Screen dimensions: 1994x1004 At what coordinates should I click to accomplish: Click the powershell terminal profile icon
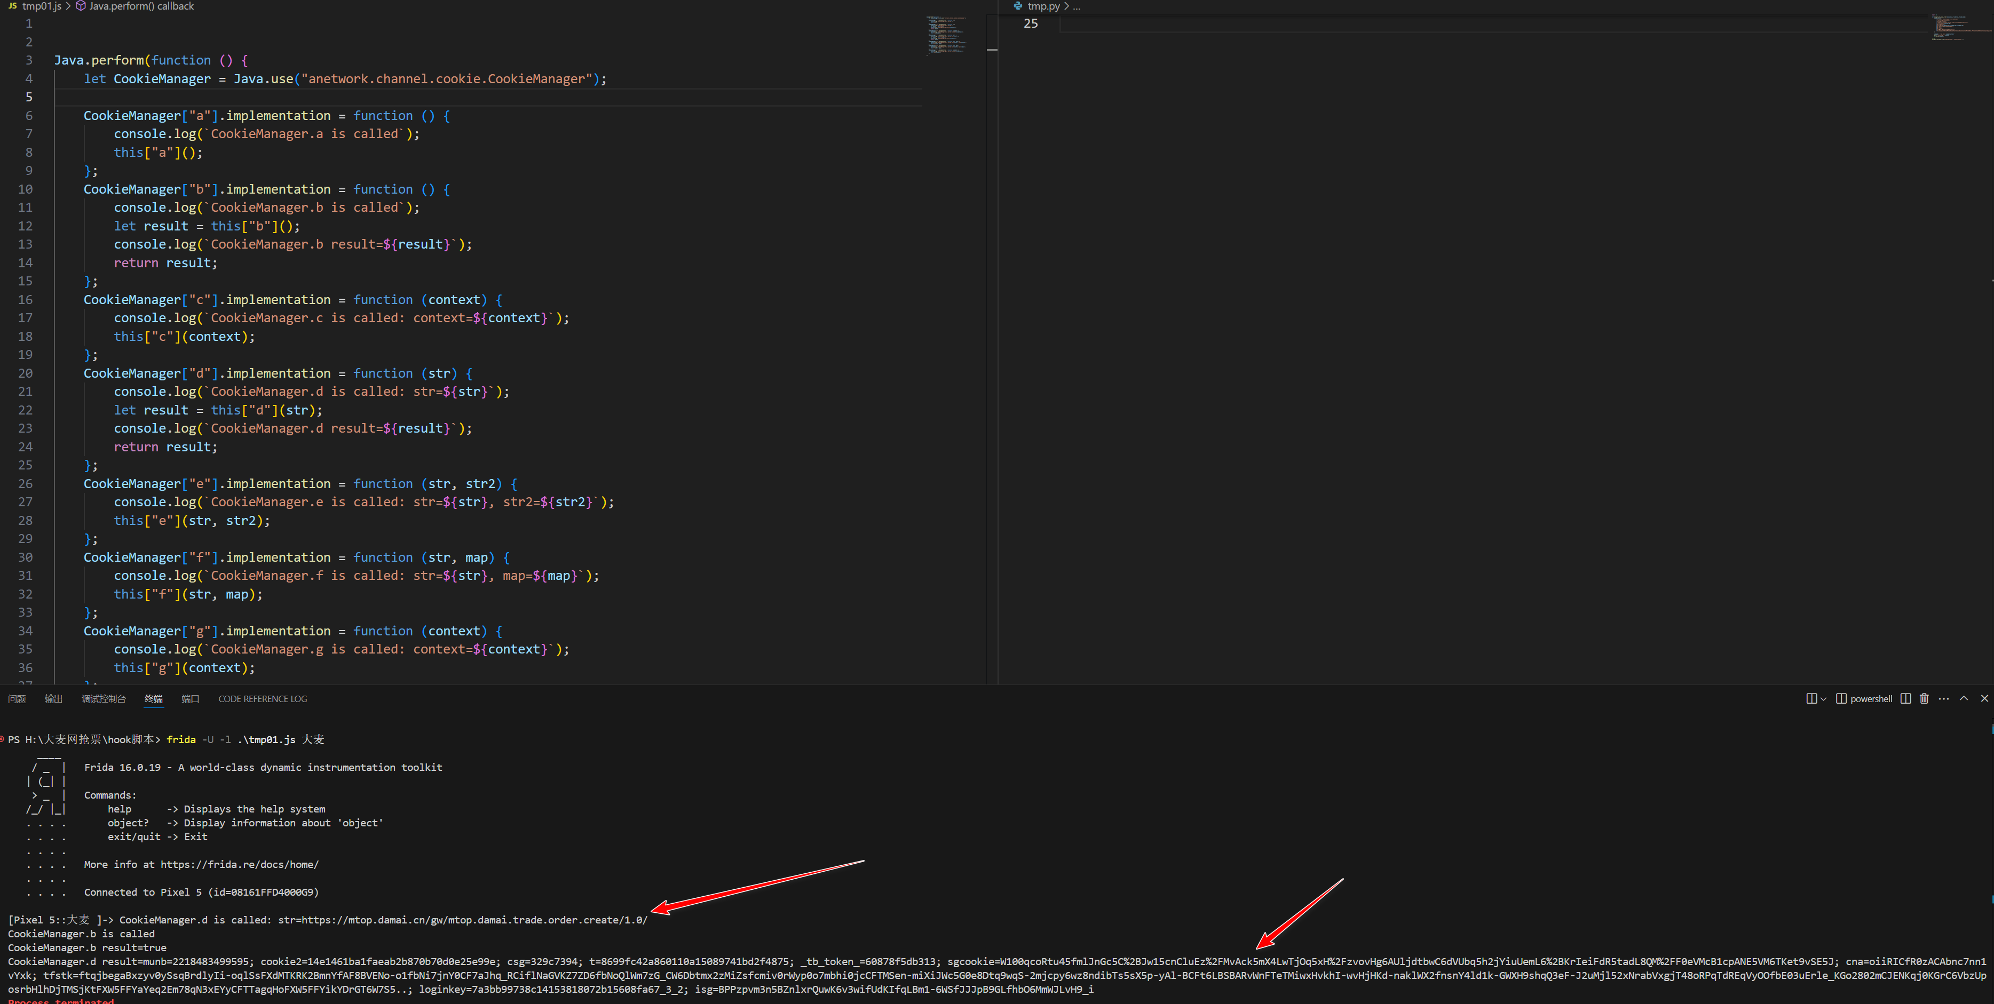[1841, 698]
